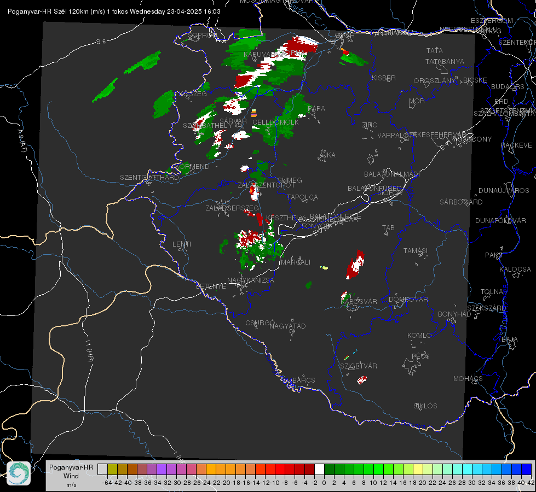Click the AJKA label

327,155
